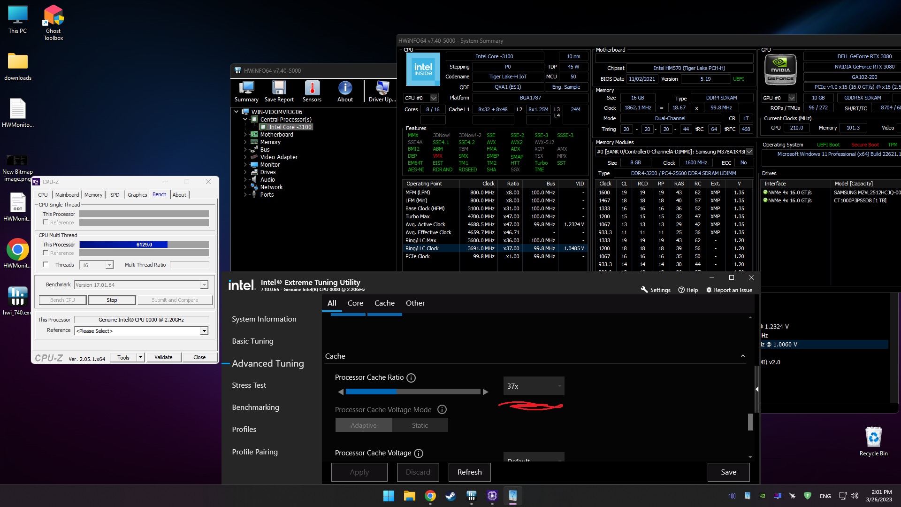Open XTU Settings wrench icon

644,290
